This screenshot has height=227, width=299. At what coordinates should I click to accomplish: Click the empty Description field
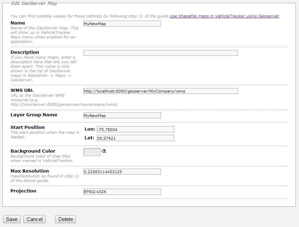click(160, 53)
